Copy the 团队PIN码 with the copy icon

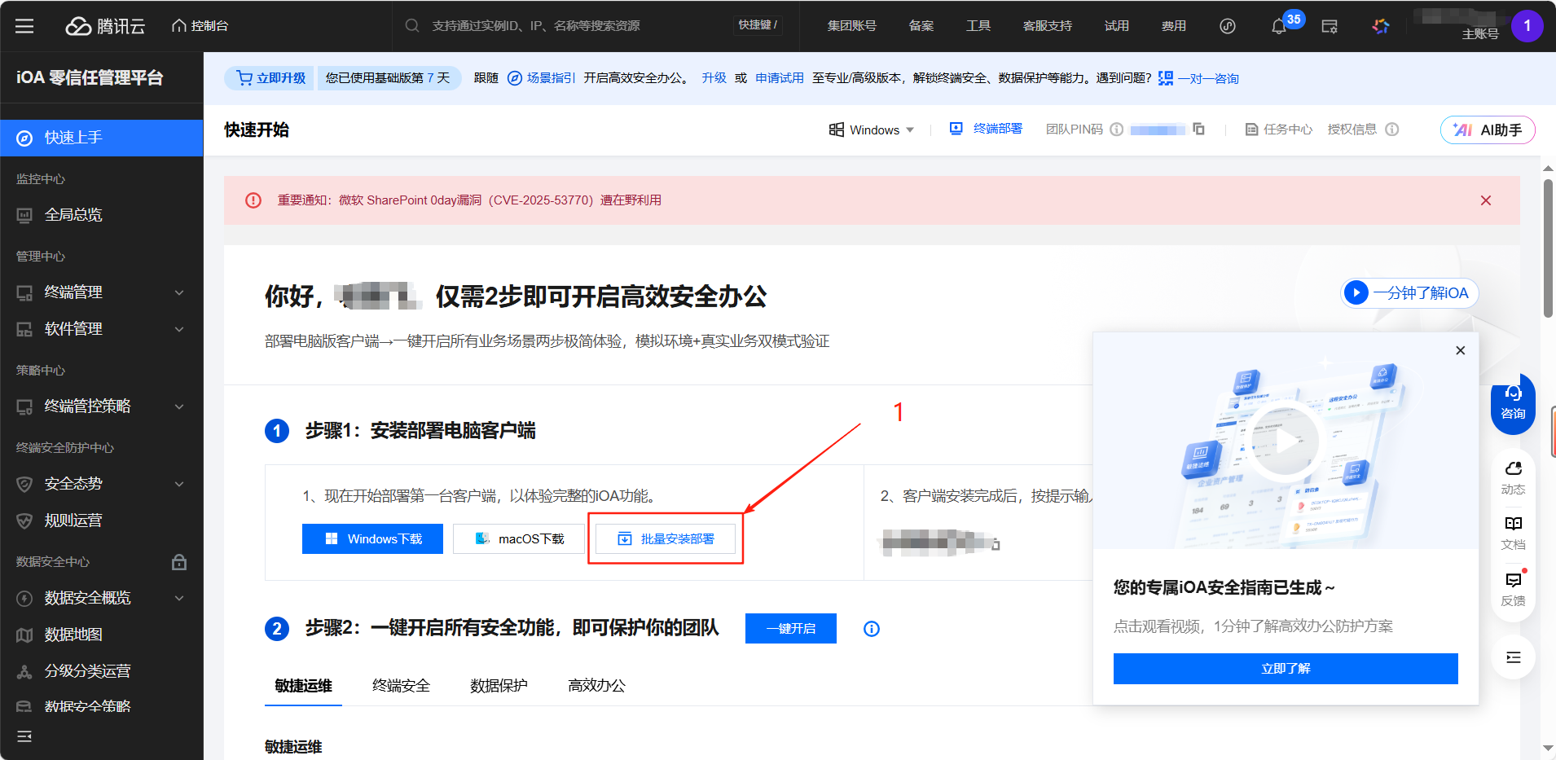point(1199,129)
